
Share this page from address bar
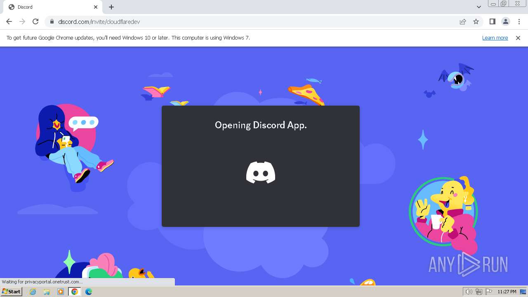pos(463,21)
